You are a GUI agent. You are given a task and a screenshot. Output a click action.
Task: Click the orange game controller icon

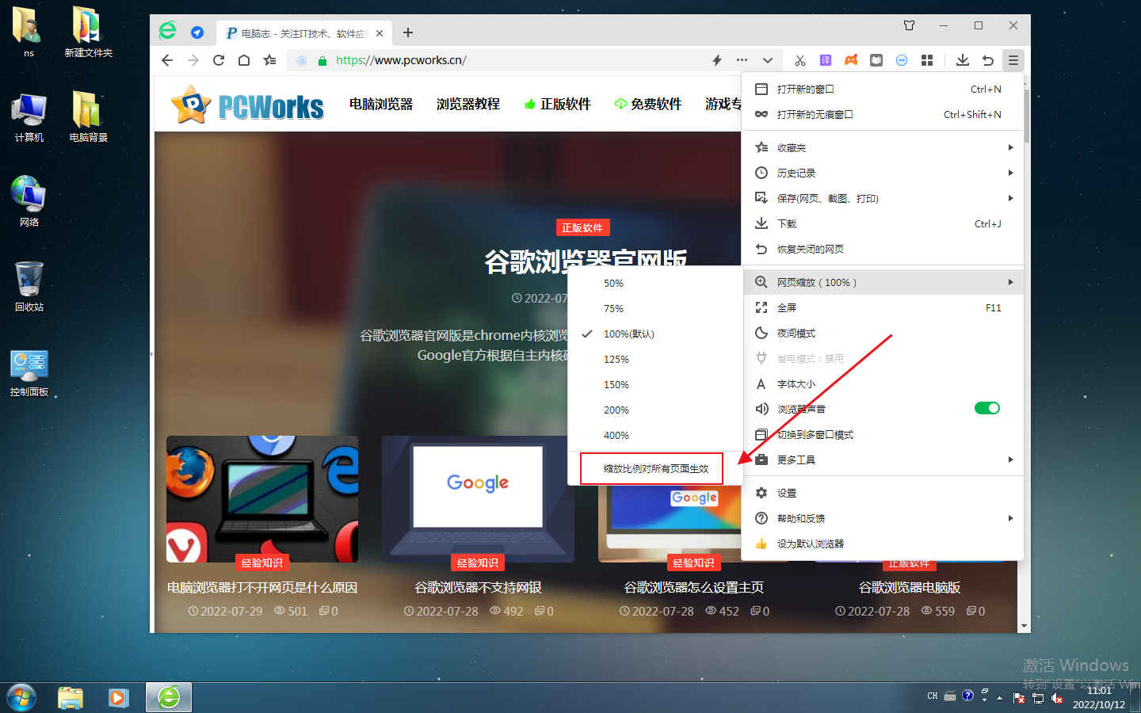(x=851, y=60)
